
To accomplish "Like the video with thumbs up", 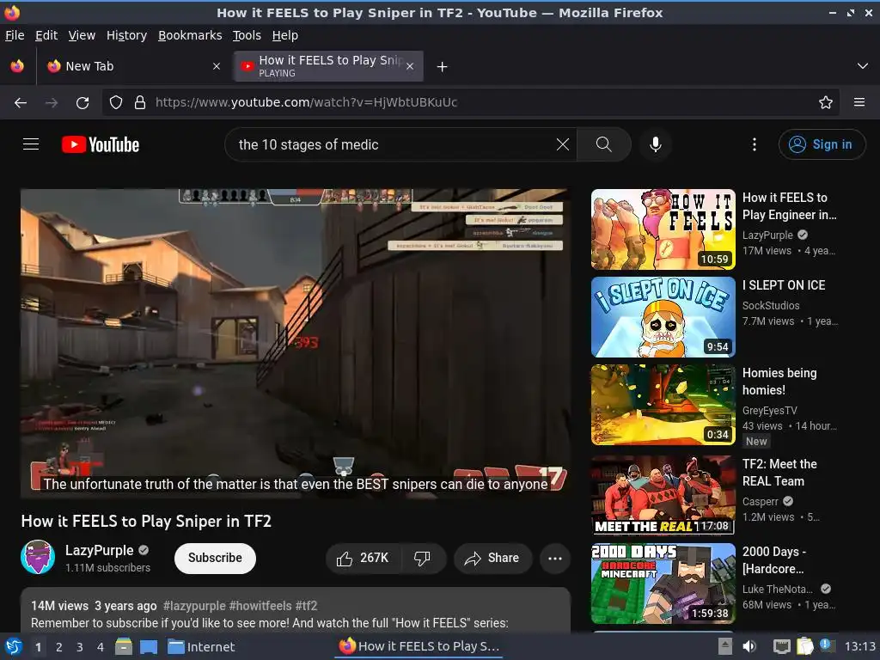I will tap(364, 558).
